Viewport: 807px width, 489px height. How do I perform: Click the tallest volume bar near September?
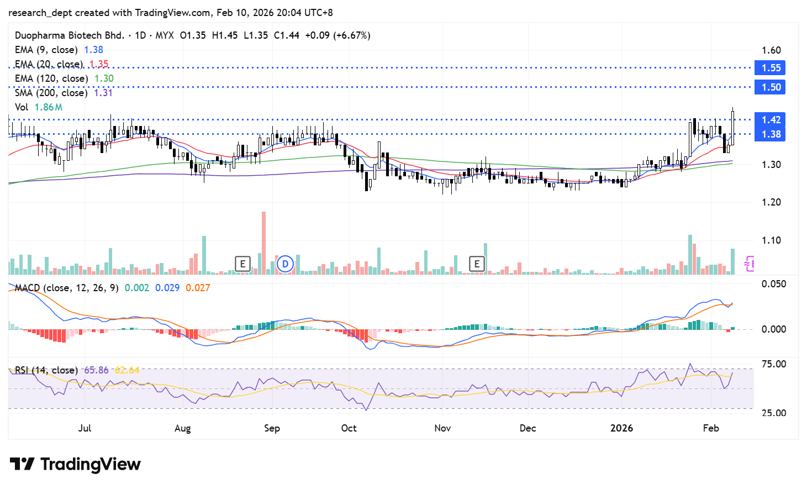point(263,243)
